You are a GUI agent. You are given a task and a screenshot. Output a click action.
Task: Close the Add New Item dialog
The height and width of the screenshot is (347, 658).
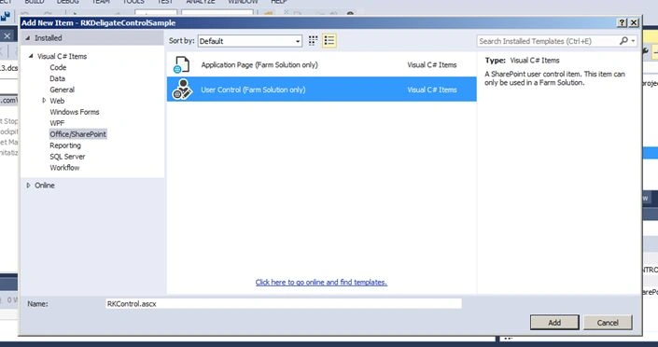[x=634, y=22]
